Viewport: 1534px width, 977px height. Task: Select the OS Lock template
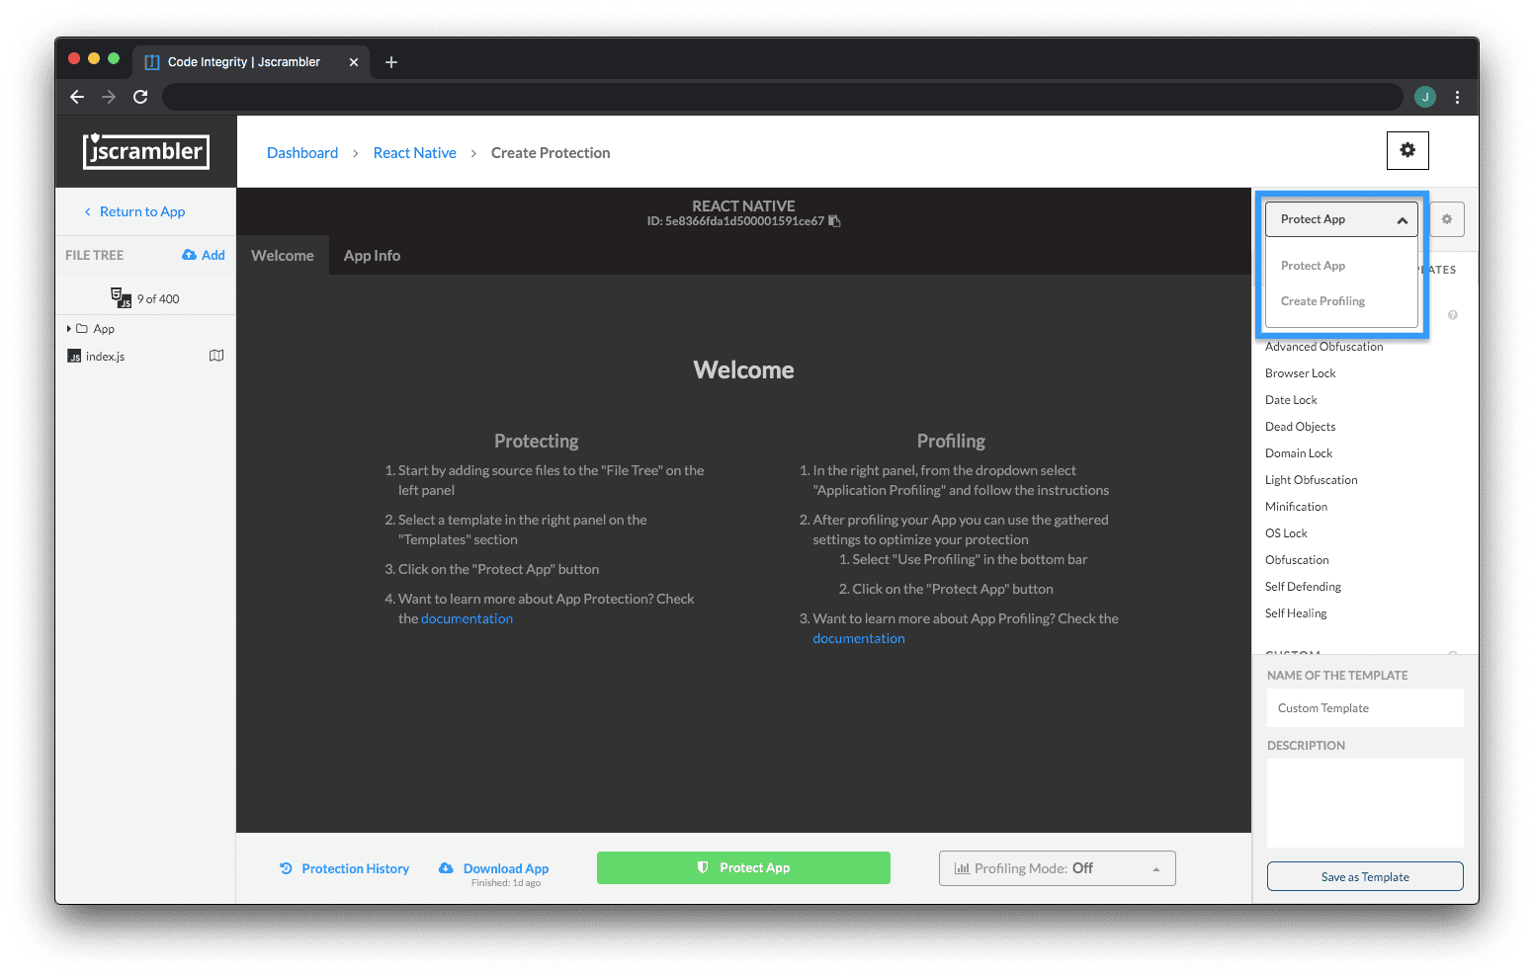[x=1286, y=533]
